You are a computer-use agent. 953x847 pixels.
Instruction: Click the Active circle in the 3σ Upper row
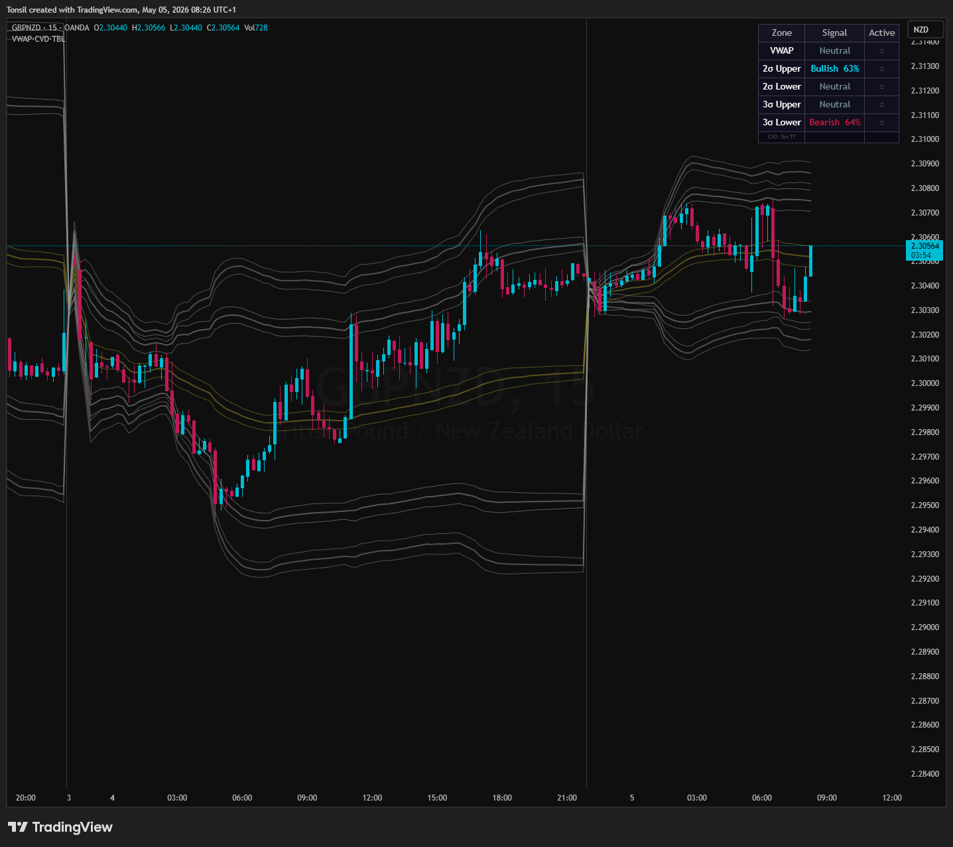tap(881, 105)
